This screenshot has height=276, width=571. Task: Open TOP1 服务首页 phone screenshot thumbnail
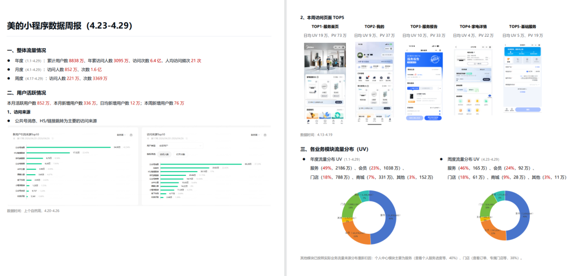(324, 83)
